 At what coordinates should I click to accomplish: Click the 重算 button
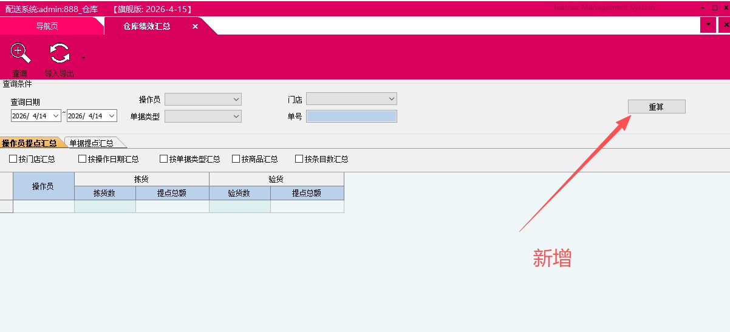656,107
